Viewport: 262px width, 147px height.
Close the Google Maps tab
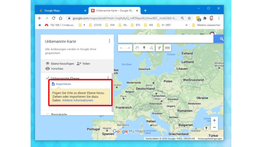(85, 11)
